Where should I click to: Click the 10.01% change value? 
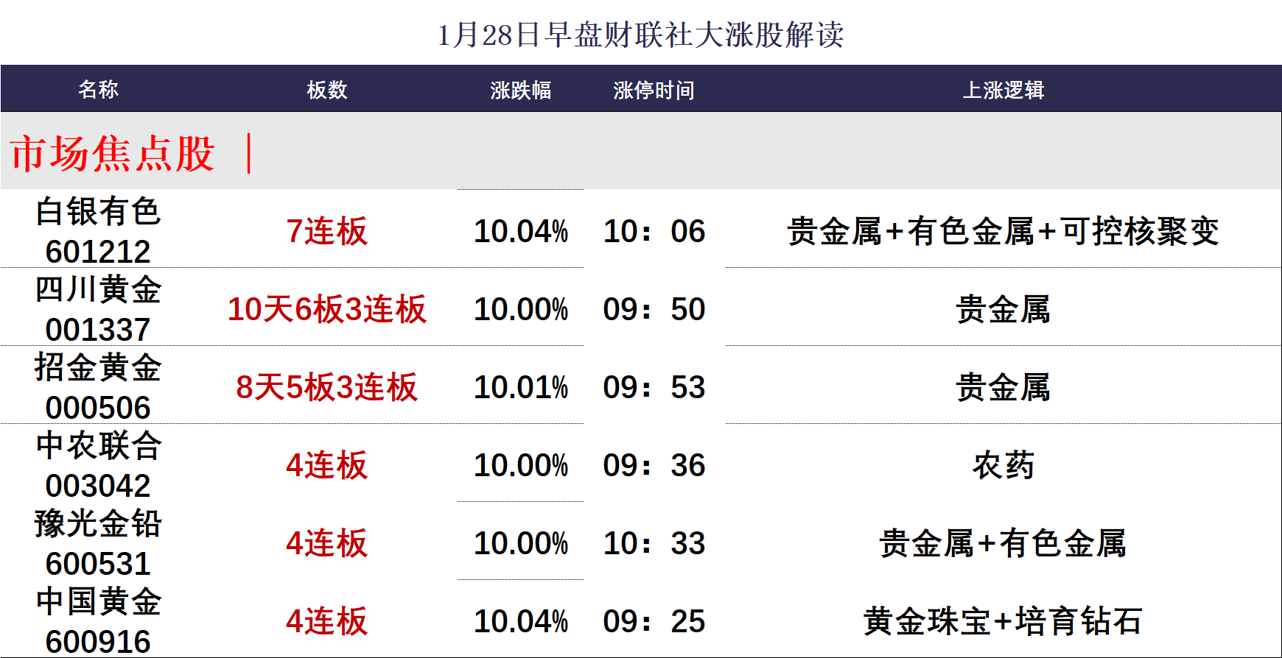pos(520,387)
